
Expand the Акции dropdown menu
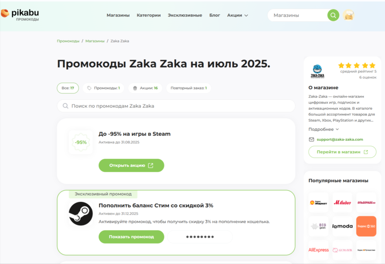[237, 15]
